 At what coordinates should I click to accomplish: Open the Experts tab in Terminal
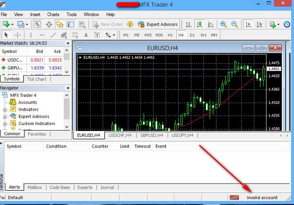[85, 187]
